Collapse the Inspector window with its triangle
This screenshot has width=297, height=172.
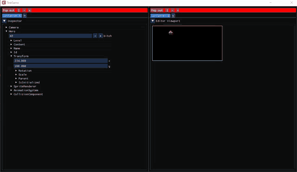pyautogui.click(x=4, y=21)
